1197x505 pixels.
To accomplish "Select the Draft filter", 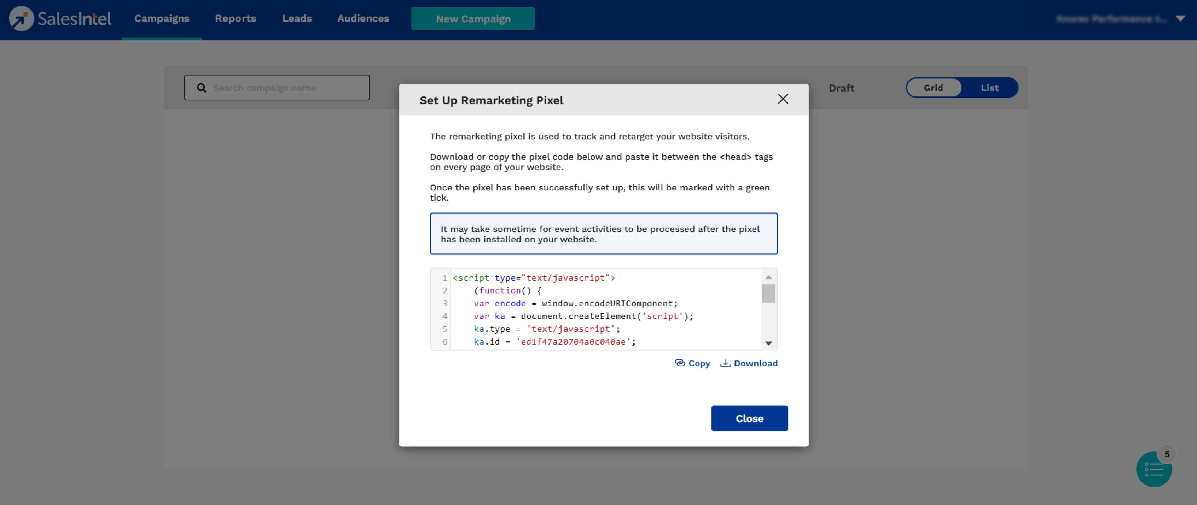I will pos(841,88).
